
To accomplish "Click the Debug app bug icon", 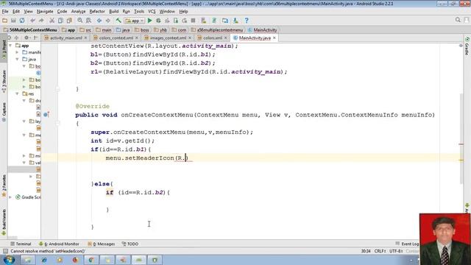I will click(158, 21).
